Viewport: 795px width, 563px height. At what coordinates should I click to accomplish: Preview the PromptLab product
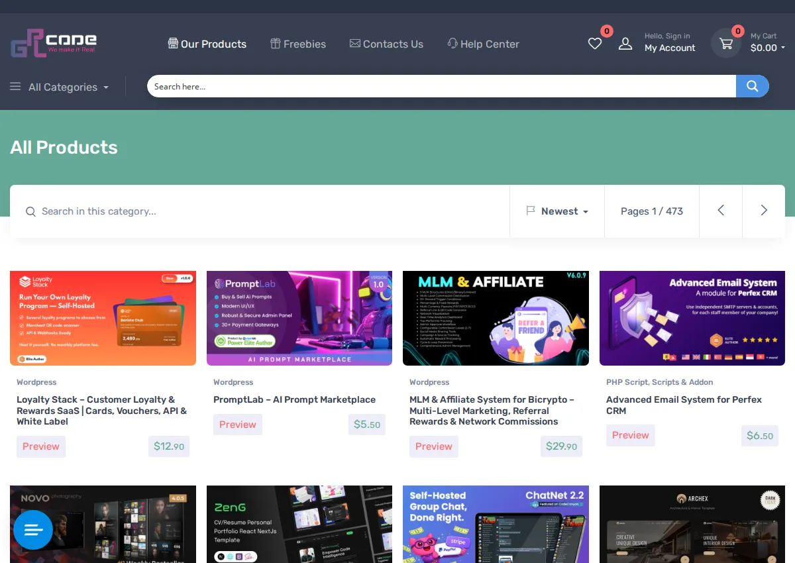[x=238, y=425]
